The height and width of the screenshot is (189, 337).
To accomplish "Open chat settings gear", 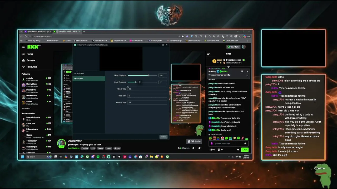I will click(x=238, y=150).
